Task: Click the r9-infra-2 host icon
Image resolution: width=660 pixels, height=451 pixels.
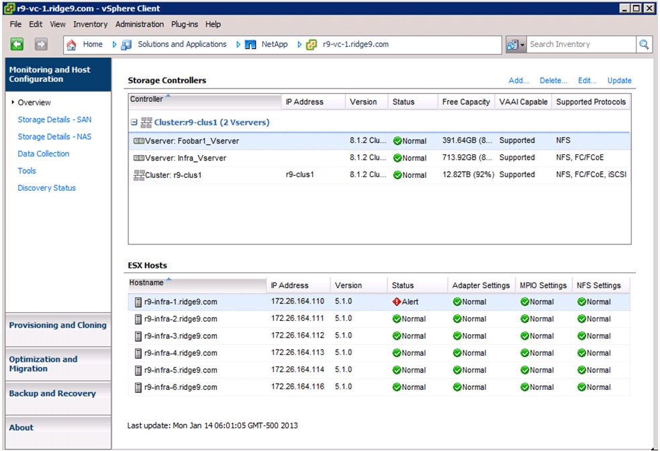Action: (138, 319)
